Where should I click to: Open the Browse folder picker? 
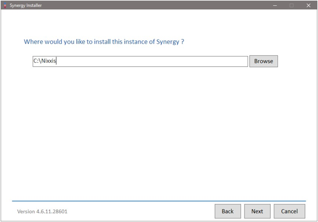pyautogui.click(x=263, y=61)
